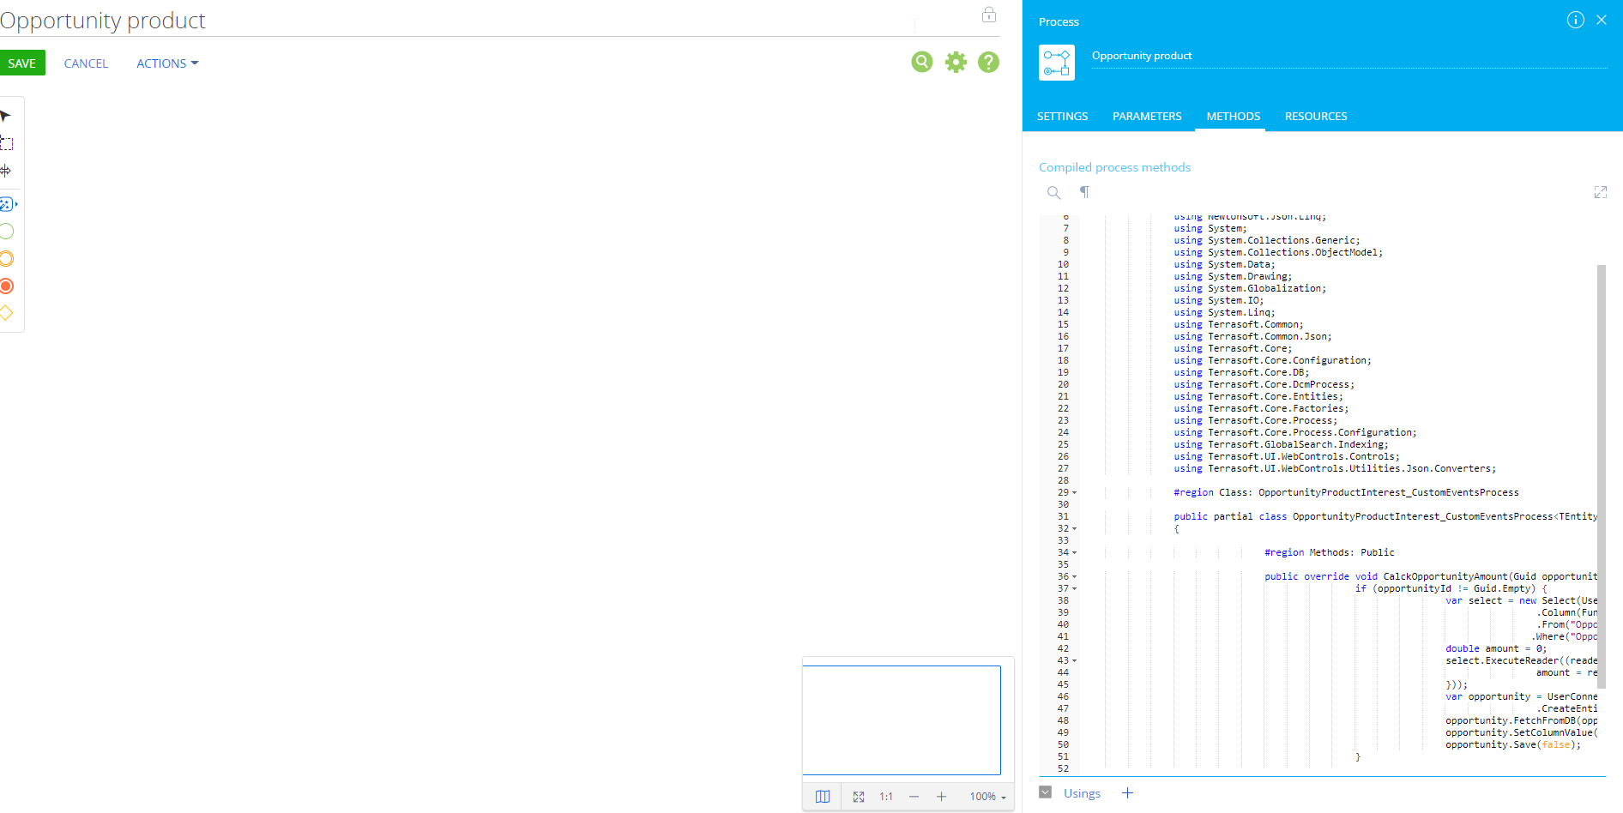The width and height of the screenshot is (1623, 813).
Task: Fold Methods region at line 34
Action: point(1074,553)
